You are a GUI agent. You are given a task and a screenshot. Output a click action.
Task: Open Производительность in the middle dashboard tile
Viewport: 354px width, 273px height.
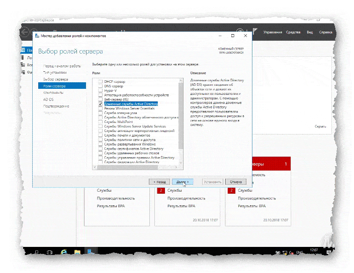pos(186,198)
